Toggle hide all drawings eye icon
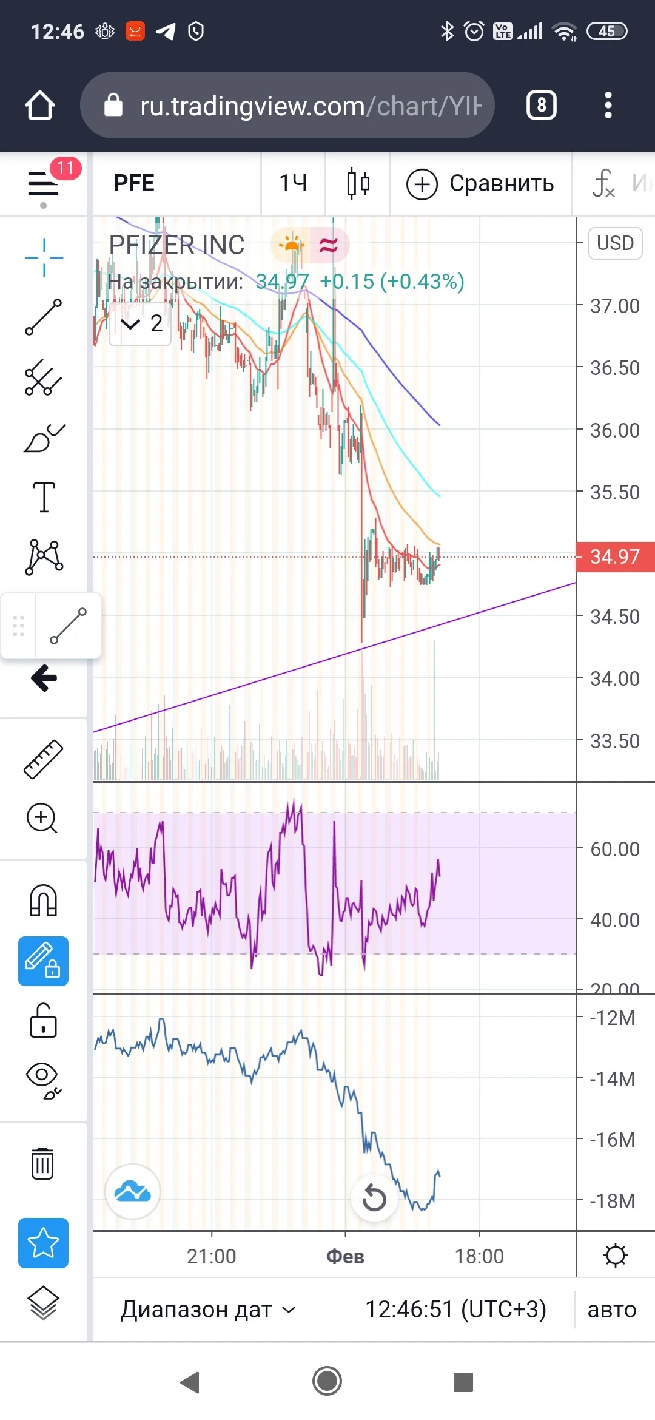The height and width of the screenshot is (1420, 655). [x=44, y=1080]
